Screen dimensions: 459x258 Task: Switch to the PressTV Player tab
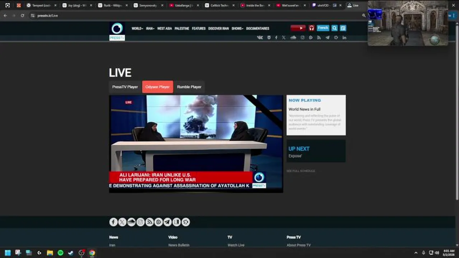click(x=125, y=87)
